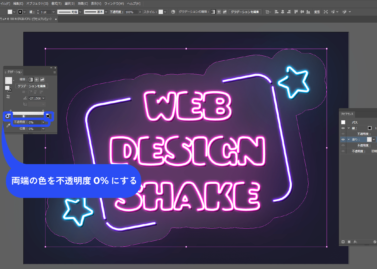Open the 不透明度 0% dropdown in Gradient panel
Viewport: 377px width, 269px height.
click(43, 122)
